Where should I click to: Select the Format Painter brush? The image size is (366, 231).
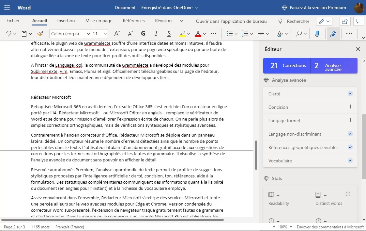[x=40, y=34]
